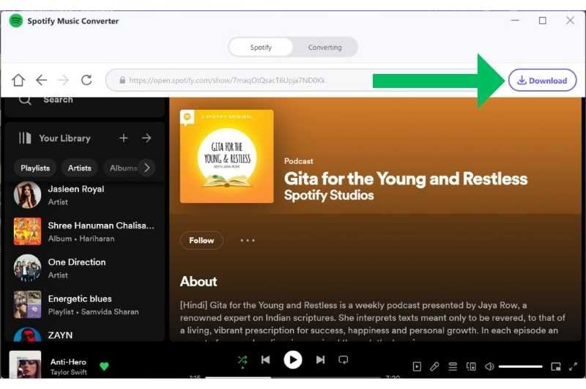
Task: Click the podcast title Gita for the Young and Restless
Action: [x=406, y=179]
